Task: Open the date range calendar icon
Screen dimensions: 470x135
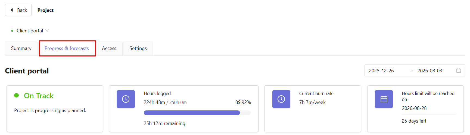Action: (459, 70)
